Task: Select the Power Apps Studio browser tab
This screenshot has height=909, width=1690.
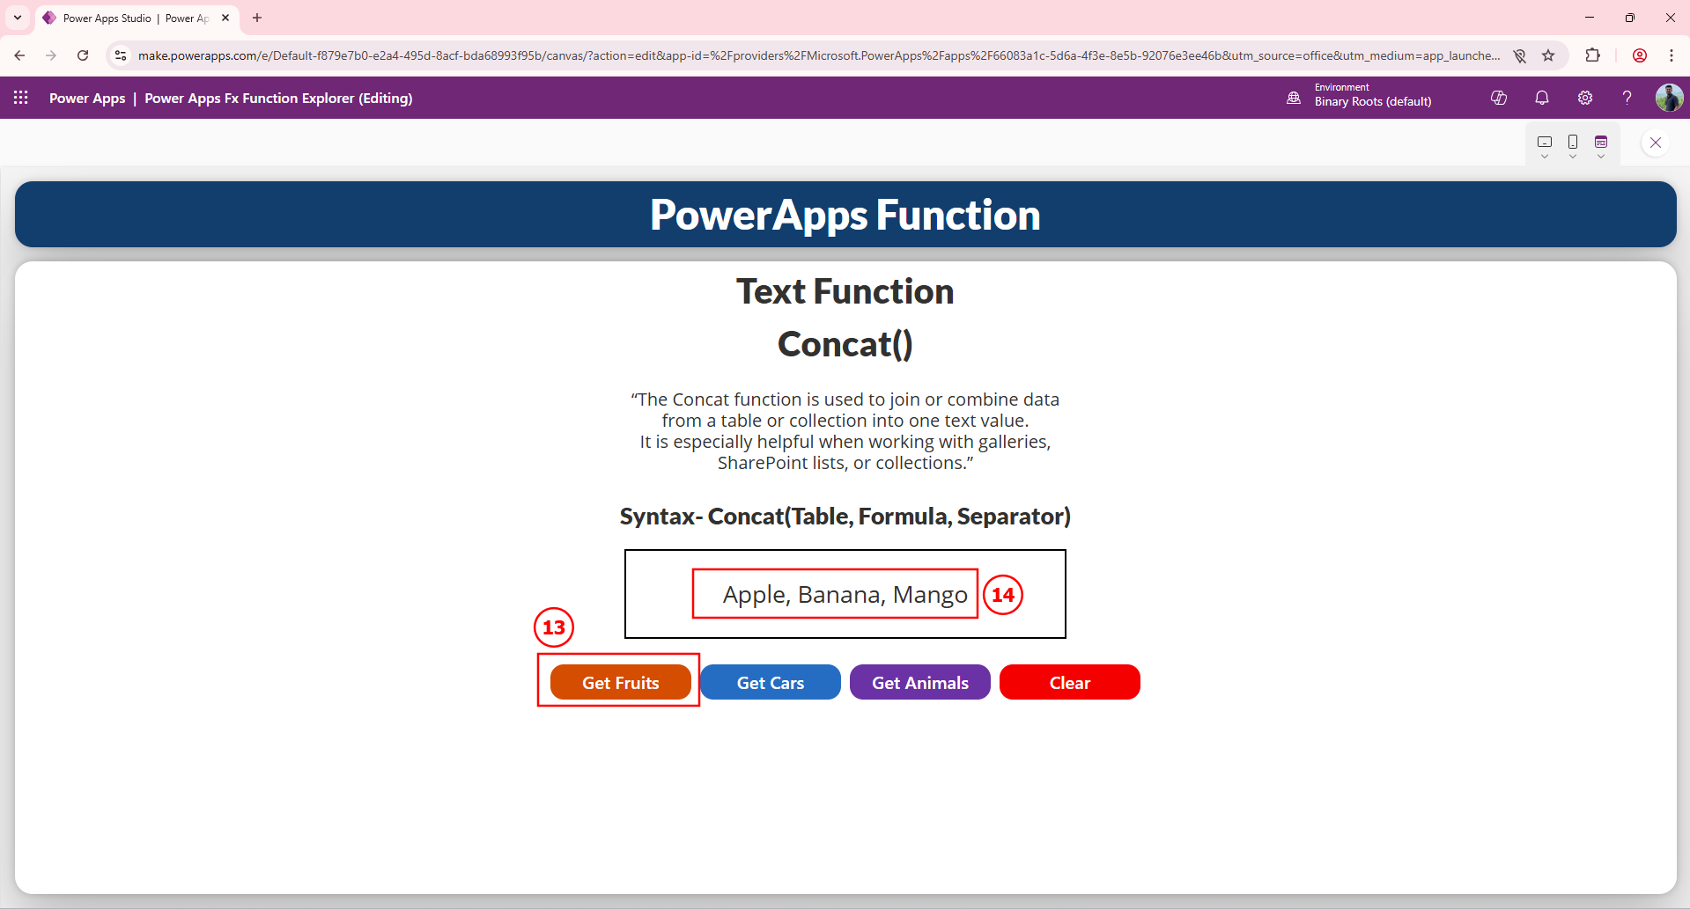Action: coord(137,18)
